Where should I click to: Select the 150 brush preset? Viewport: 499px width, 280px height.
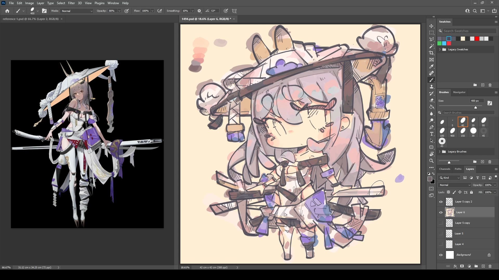463,132
